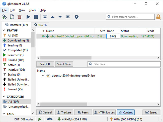Uncheck ubuntu-20.04-desktop-amd64.iso file checkbox

coord(43,75)
